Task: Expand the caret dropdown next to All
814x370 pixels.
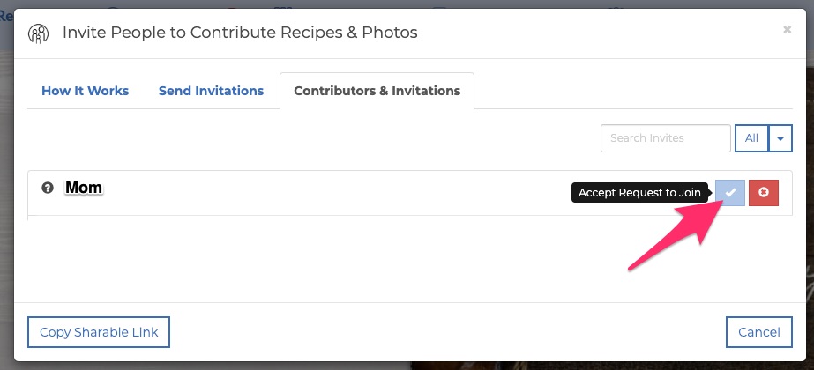Action: coord(780,138)
